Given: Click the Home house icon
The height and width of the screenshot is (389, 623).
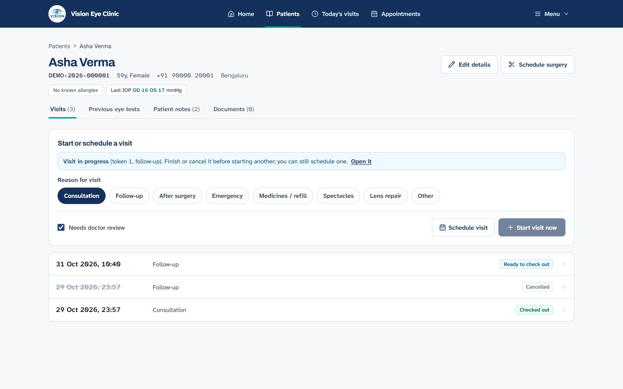Looking at the screenshot, I should tap(231, 14).
